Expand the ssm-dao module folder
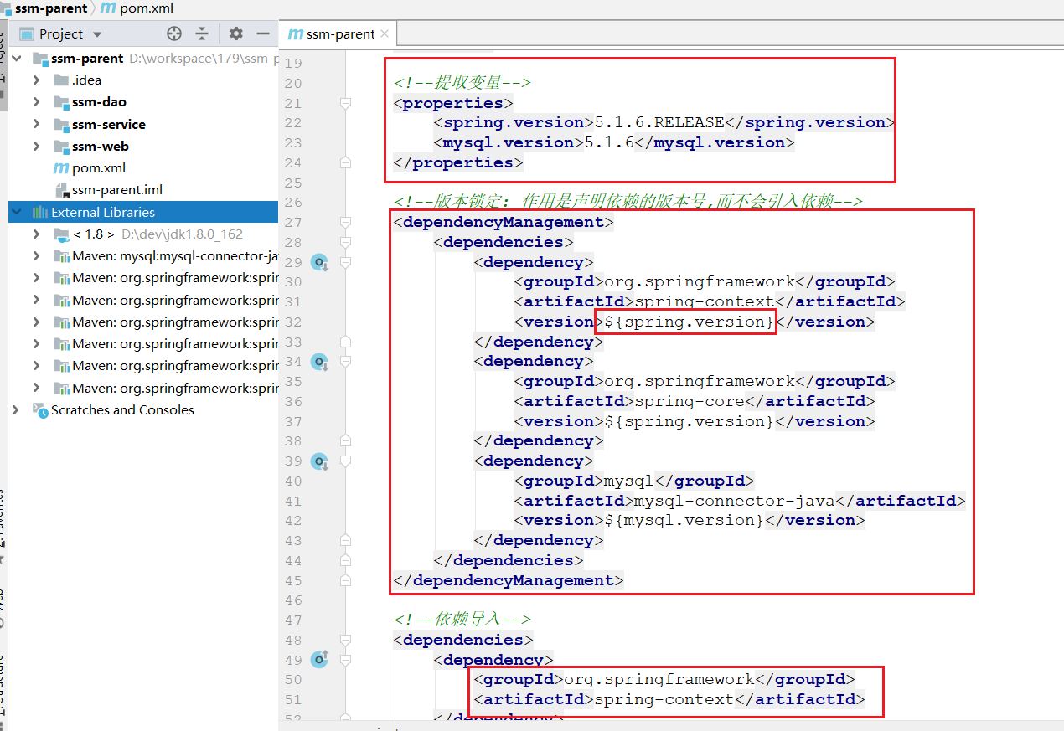This screenshot has width=1064, height=731. click(x=36, y=102)
